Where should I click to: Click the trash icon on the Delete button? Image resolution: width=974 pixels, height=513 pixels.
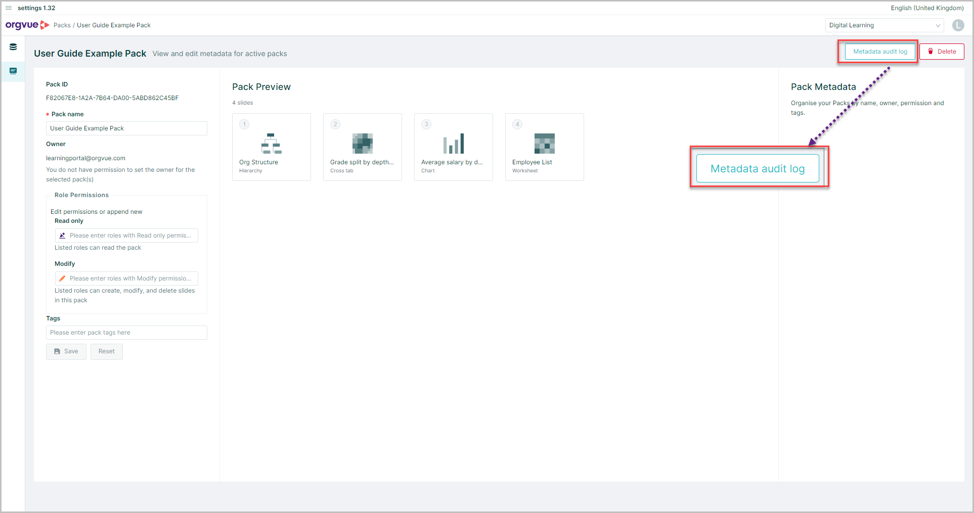[931, 51]
